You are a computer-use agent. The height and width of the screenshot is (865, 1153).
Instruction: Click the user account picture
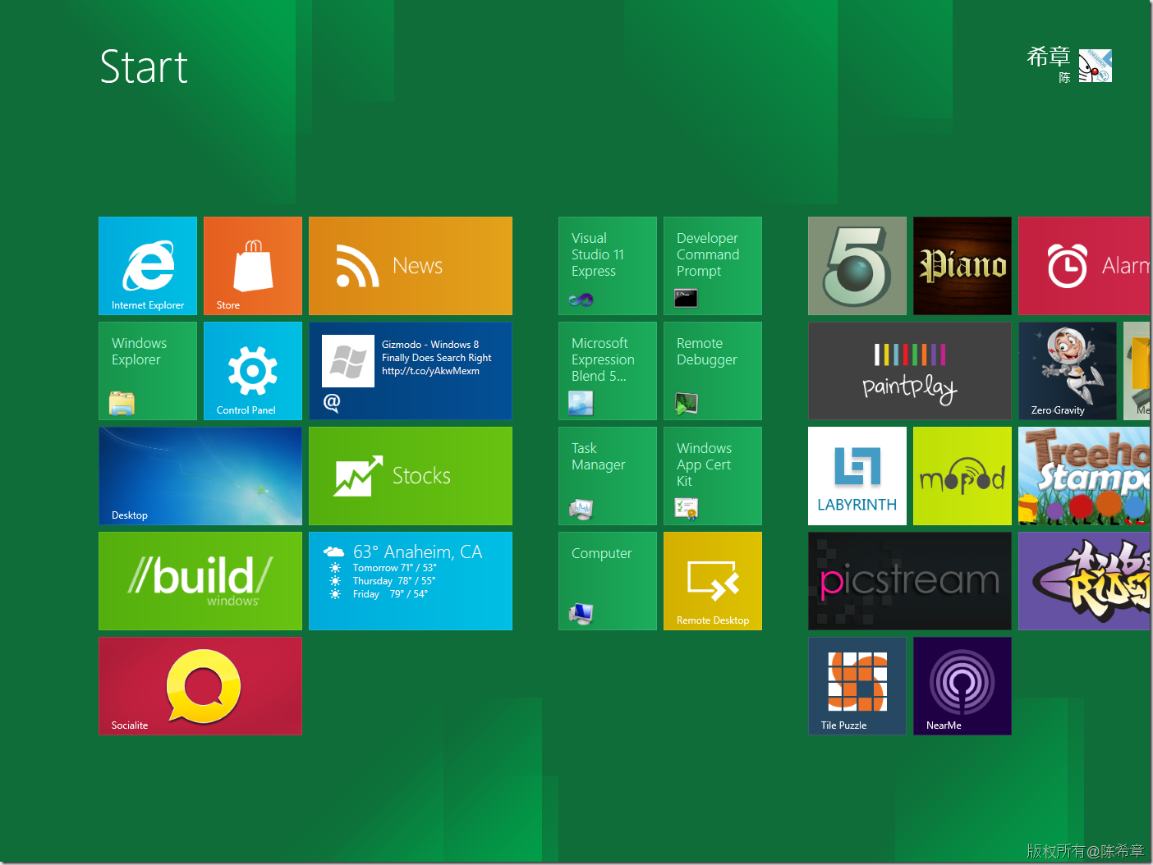coord(1096,66)
